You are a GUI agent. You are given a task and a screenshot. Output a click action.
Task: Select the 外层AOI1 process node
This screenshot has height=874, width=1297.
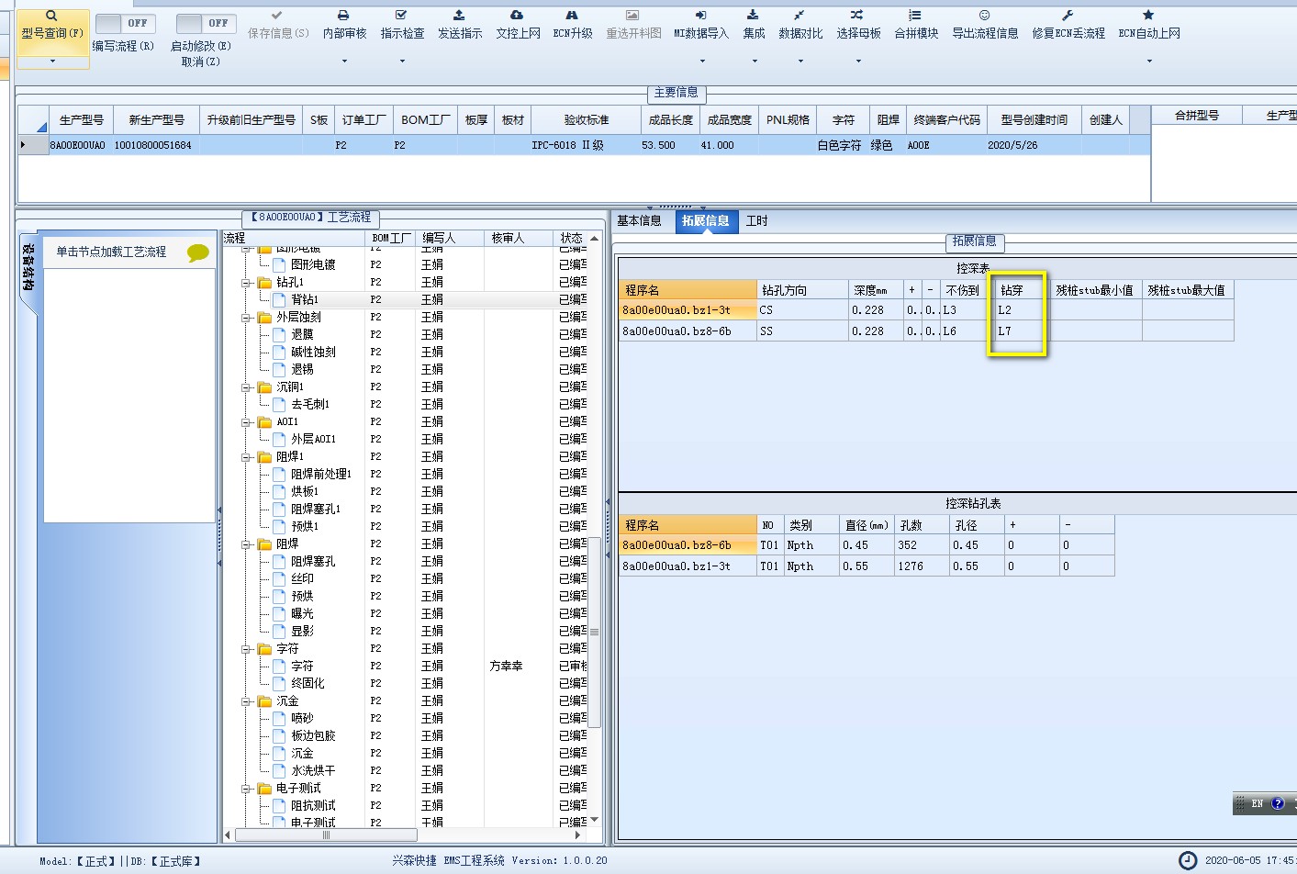tap(313, 440)
